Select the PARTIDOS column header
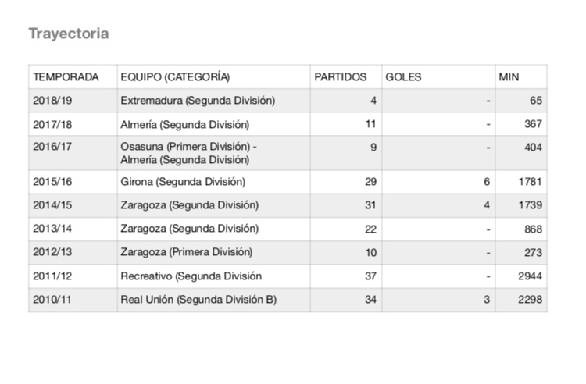This screenshot has width=586, height=384. [340, 77]
